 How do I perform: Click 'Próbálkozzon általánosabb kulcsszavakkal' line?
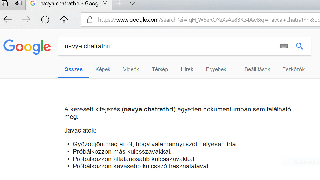[134, 159]
